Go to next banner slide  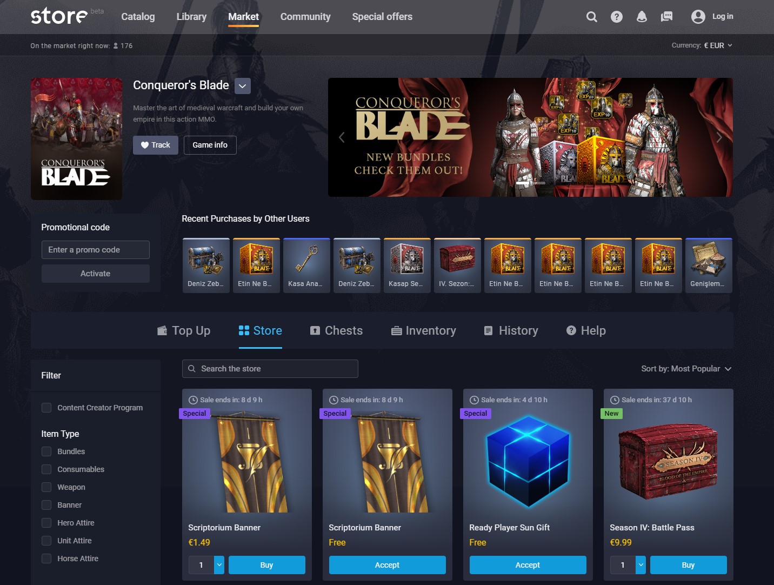(719, 137)
